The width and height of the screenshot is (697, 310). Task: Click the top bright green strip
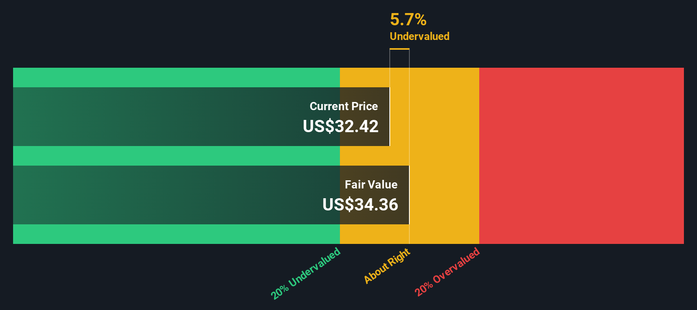[x=176, y=77]
